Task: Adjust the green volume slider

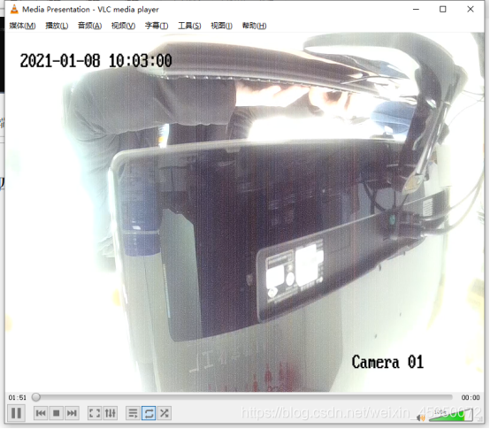Action: click(x=451, y=416)
